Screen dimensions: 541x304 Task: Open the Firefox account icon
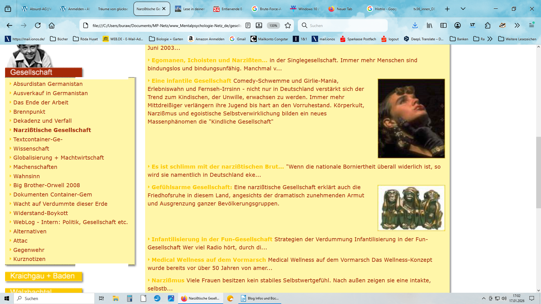tap(458, 26)
